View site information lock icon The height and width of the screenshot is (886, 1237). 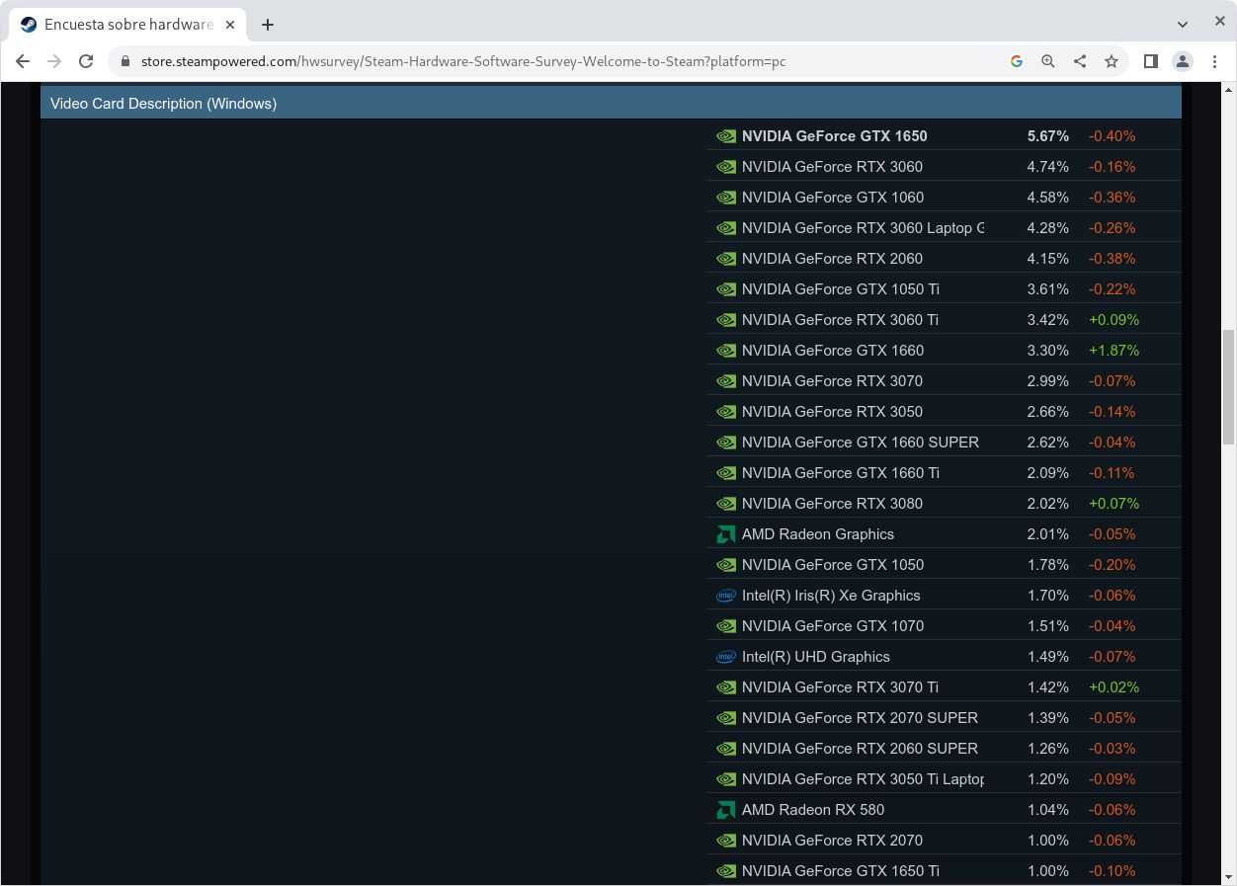(x=125, y=61)
